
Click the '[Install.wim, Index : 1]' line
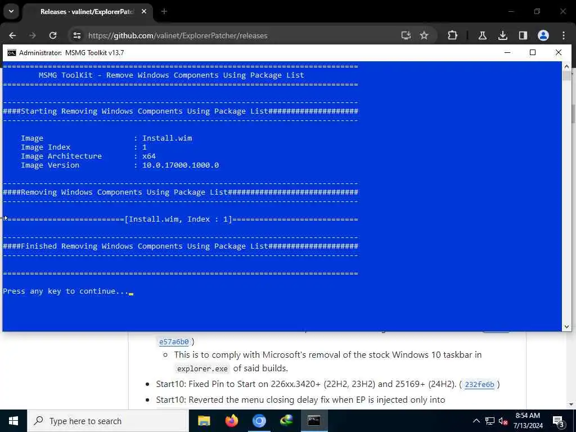click(178, 219)
